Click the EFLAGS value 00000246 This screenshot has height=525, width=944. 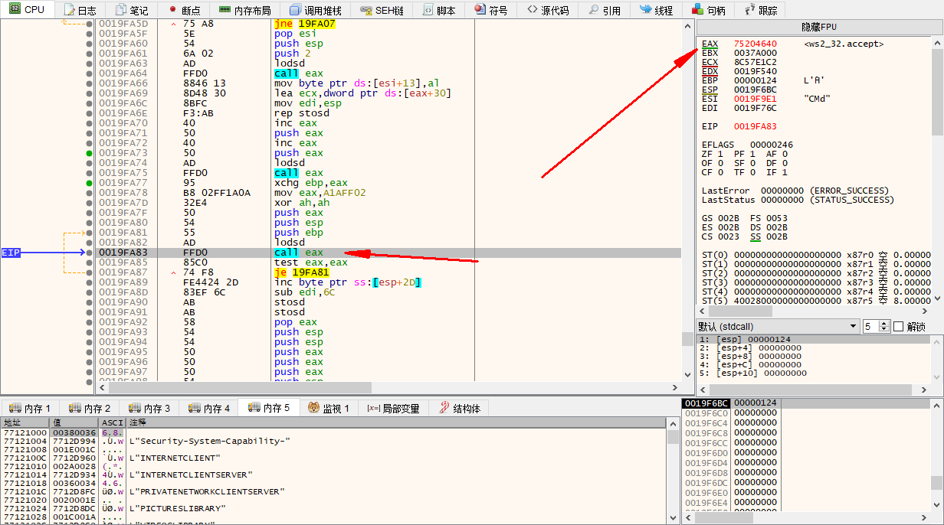click(x=772, y=145)
